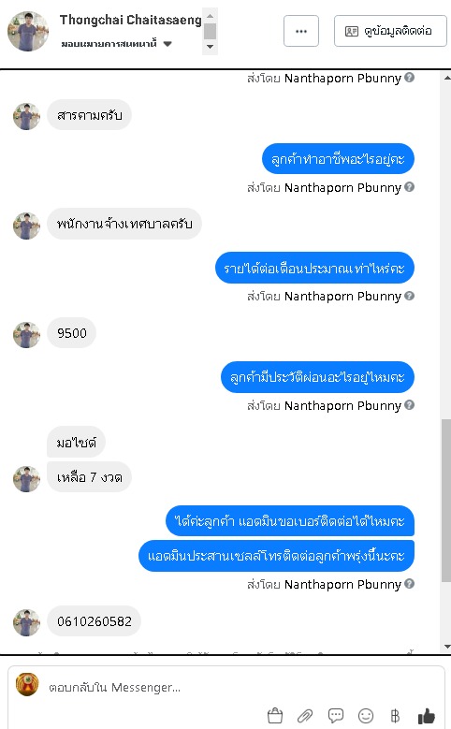Click the page avatar beside reply box
This screenshot has height=729, width=451.
click(x=27, y=684)
